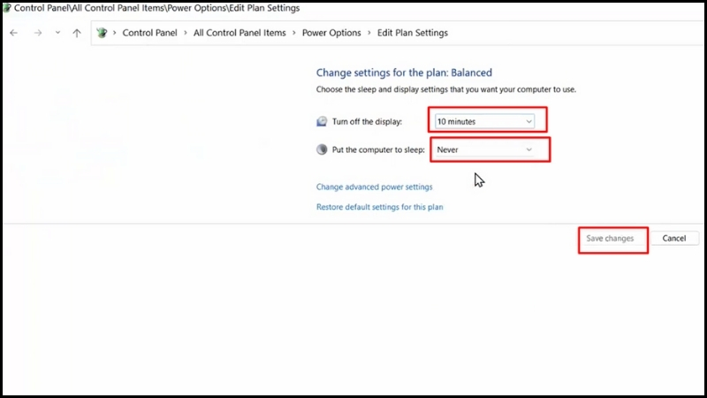The width and height of the screenshot is (707, 398).
Task: Select All Control Panel Items breadcrumb
Action: 239,33
